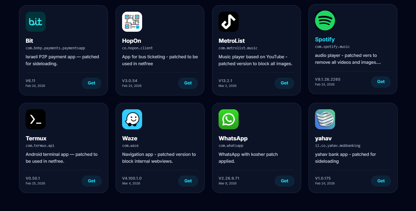Open the Spotify title link
The height and width of the screenshot is (211, 416).
pos(325,39)
